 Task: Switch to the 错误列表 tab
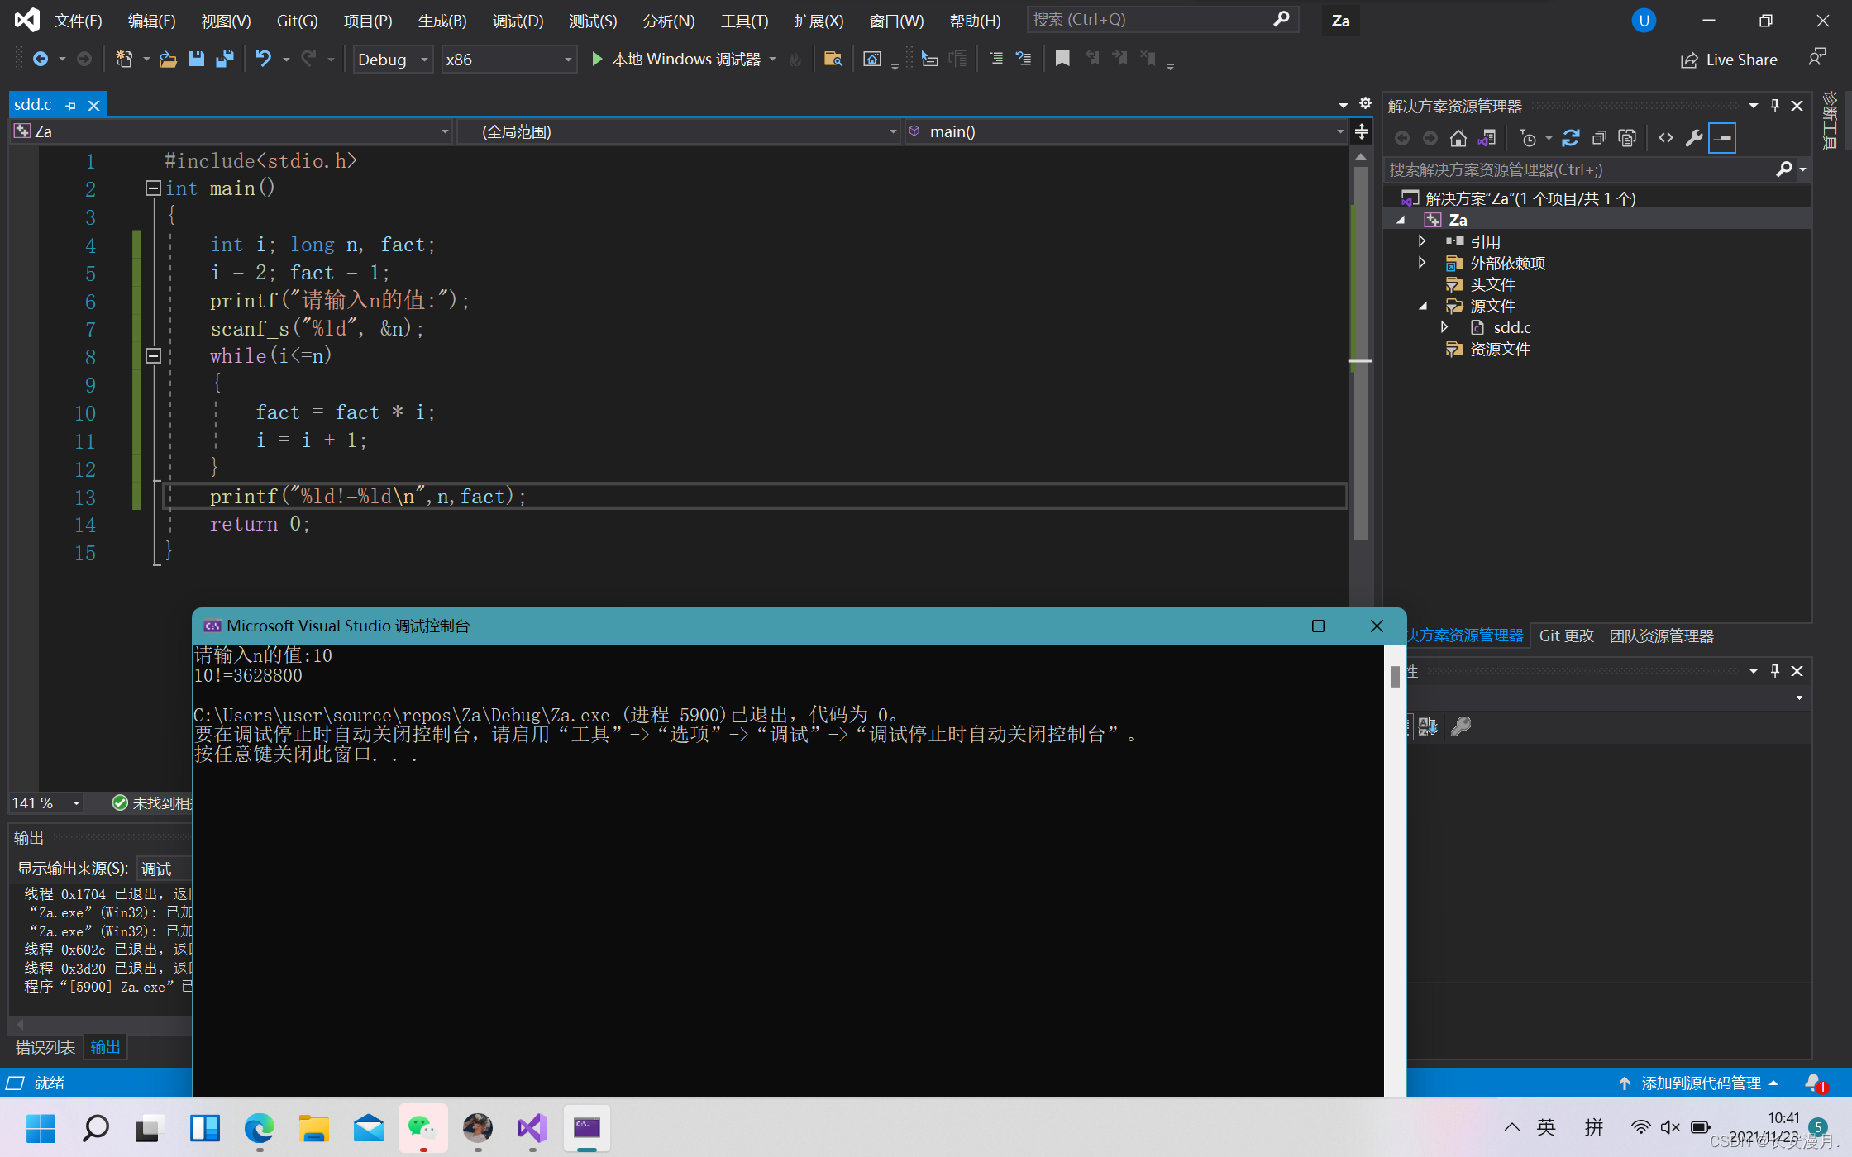pyautogui.click(x=45, y=1047)
